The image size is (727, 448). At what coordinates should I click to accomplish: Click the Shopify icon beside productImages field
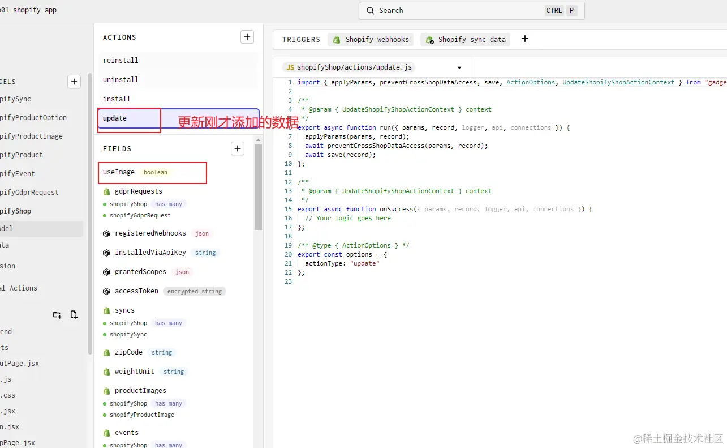point(106,391)
